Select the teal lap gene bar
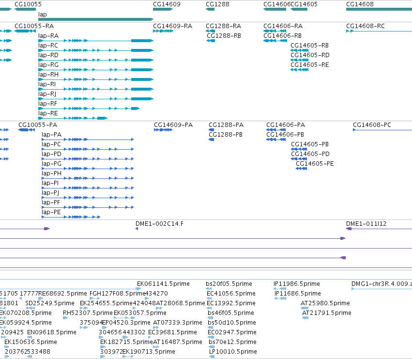Image resolution: width=412 pixels, height=359 pixels. tap(96, 19)
